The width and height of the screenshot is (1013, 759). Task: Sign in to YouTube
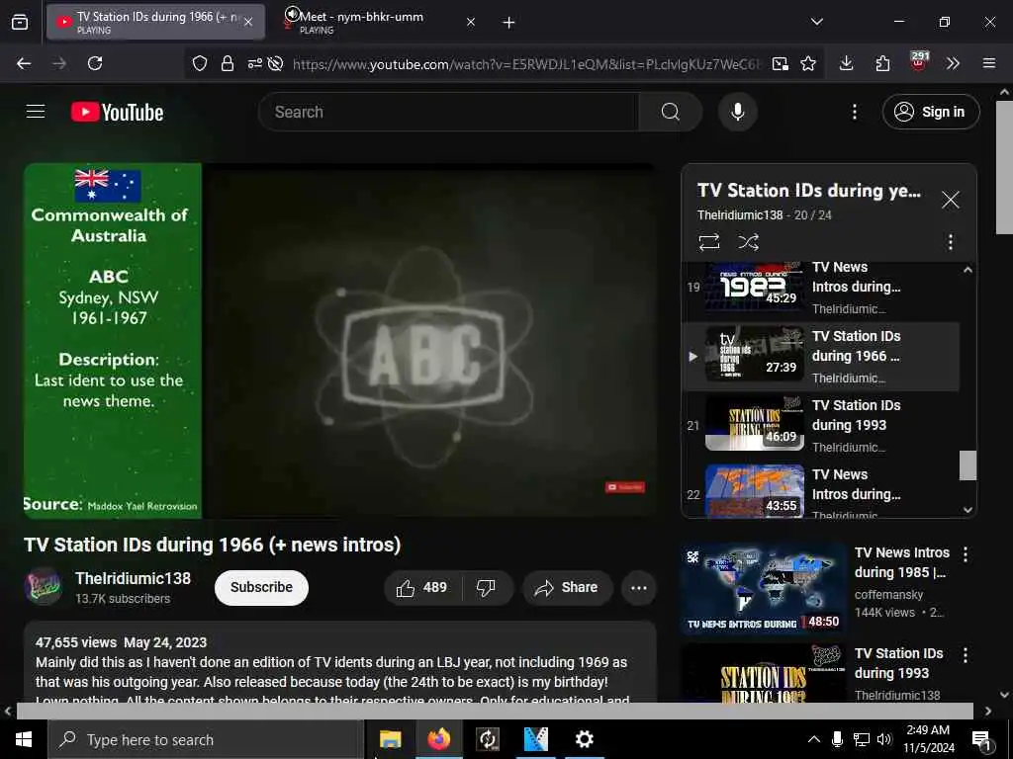[930, 112]
